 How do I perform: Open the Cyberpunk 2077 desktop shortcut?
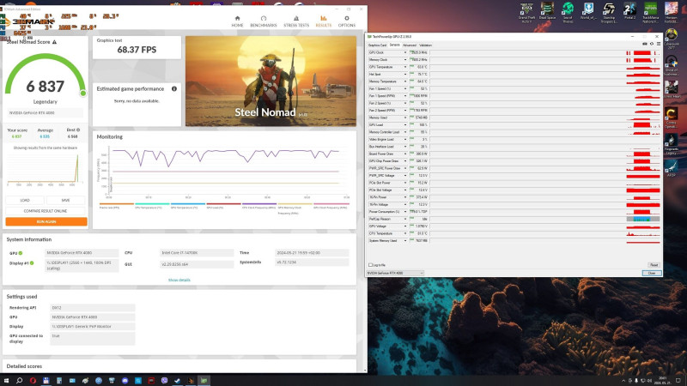click(671, 39)
